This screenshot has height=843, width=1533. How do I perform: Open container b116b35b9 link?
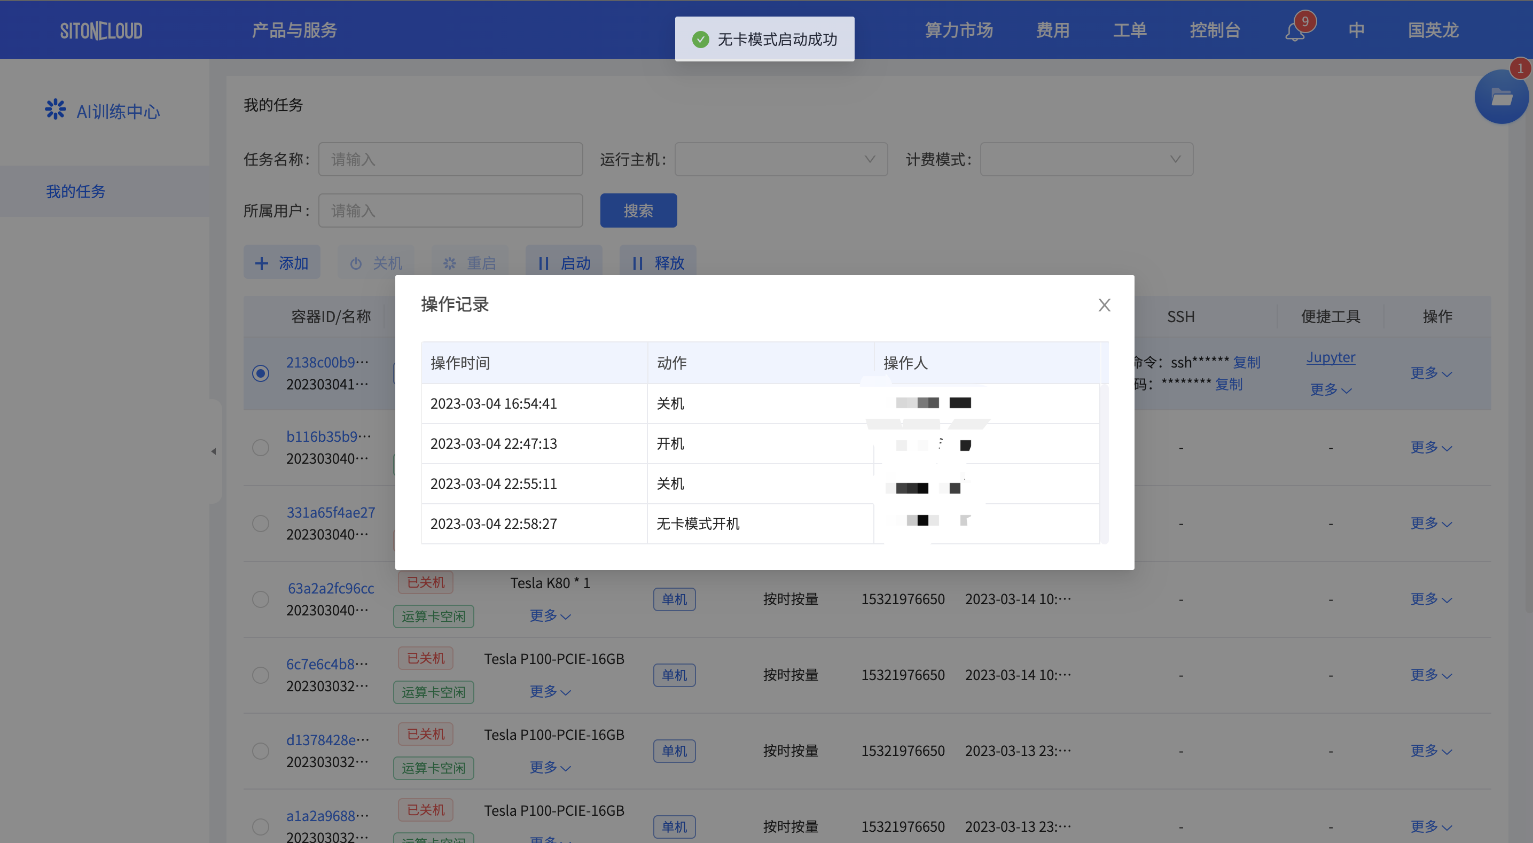point(328,436)
